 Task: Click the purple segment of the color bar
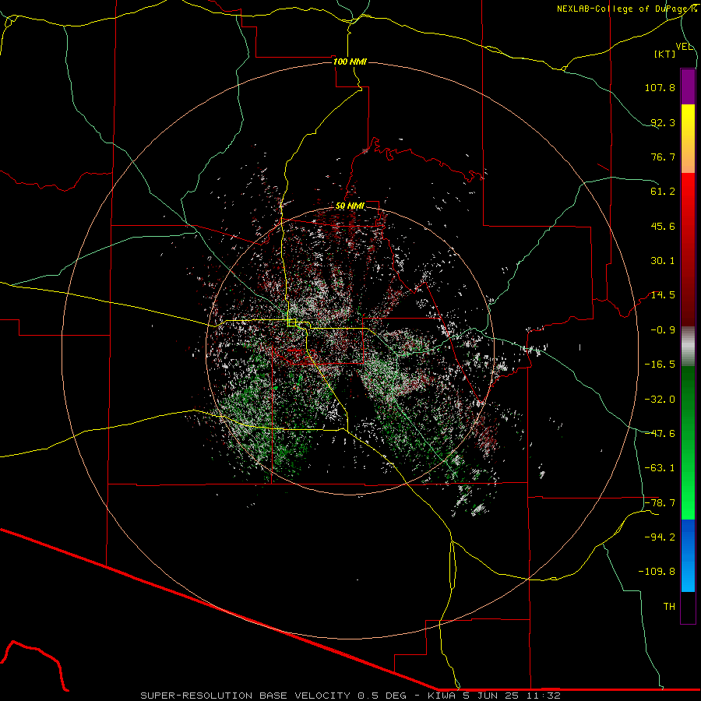click(x=688, y=86)
